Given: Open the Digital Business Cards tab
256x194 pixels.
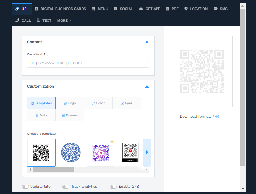Looking at the screenshot, I should 63,9.
